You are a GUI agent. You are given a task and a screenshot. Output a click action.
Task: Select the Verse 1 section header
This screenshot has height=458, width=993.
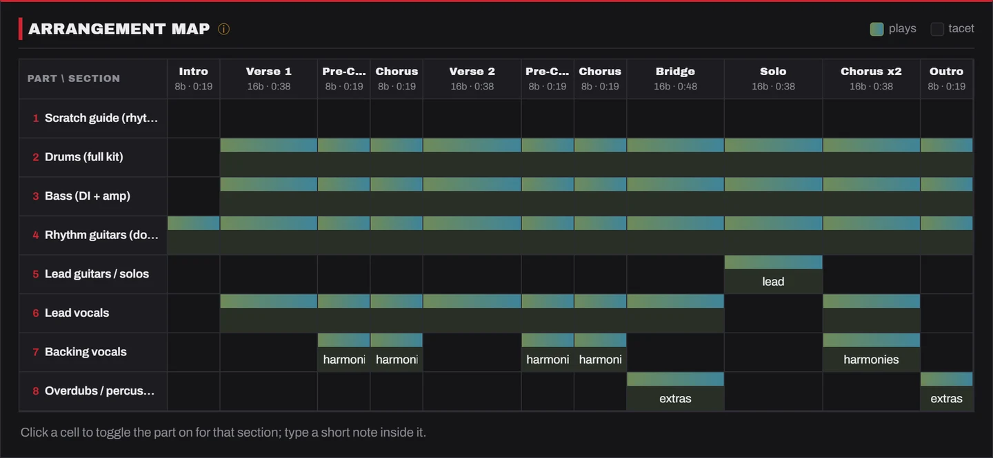point(269,79)
